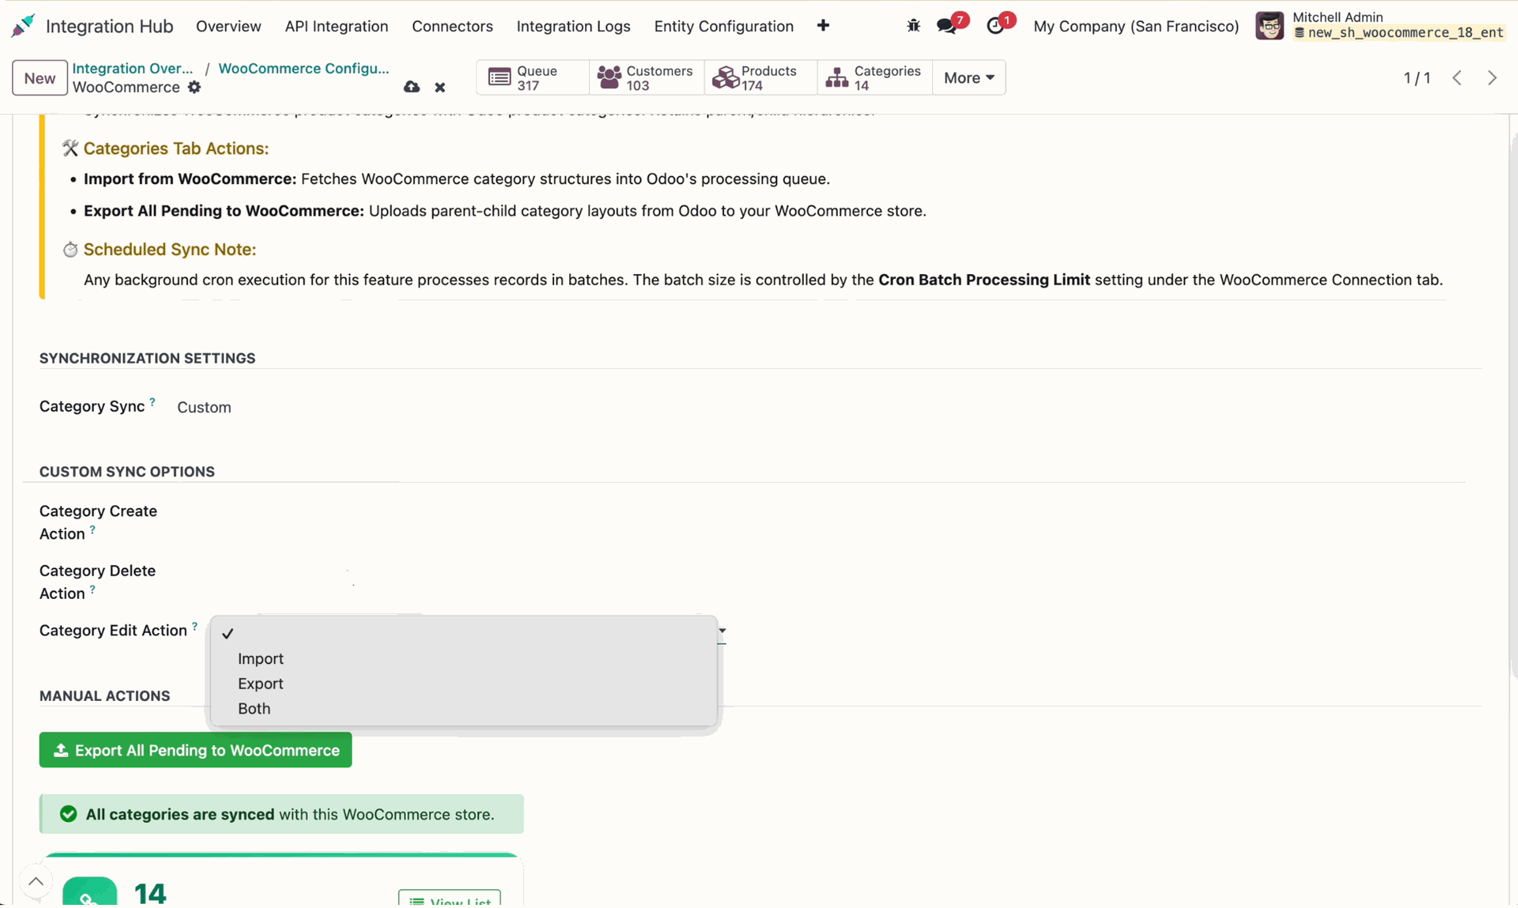Screen dimensions: 1518x908
Task: Discard changes with the X icon
Action: tap(440, 87)
